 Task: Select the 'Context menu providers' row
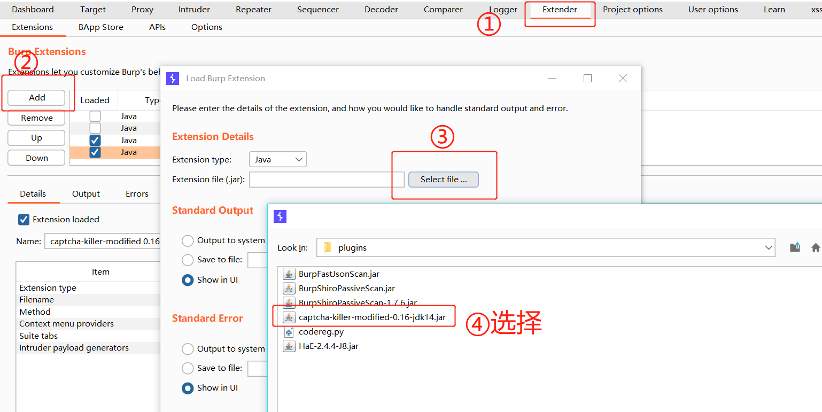click(x=88, y=324)
